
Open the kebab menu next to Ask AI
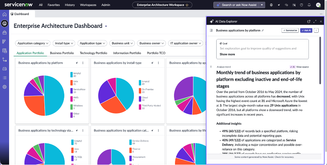pos(316,30)
